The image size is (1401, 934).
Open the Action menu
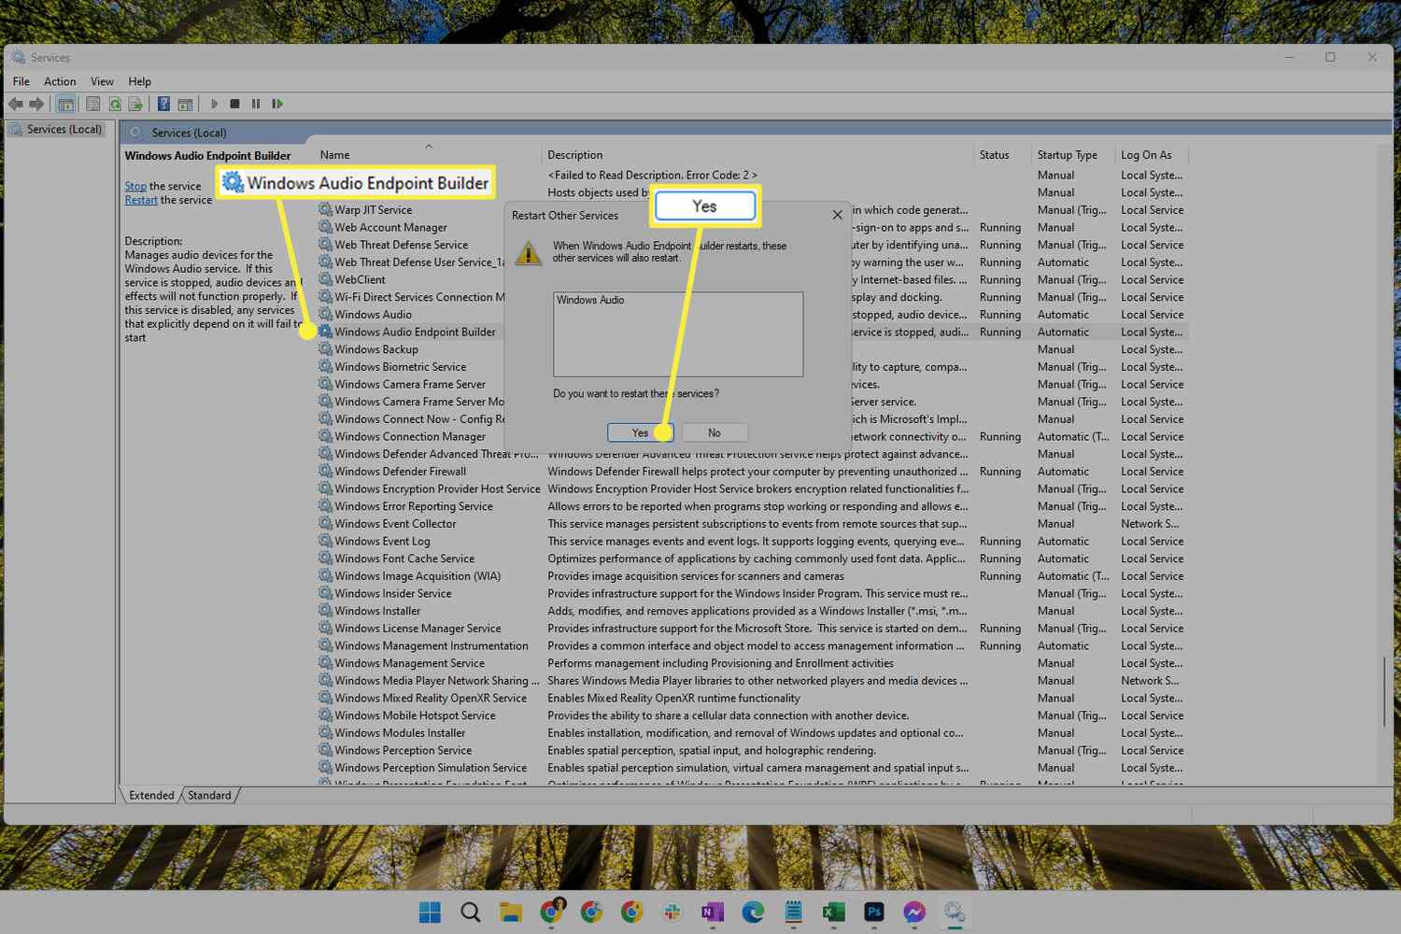pos(60,81)
